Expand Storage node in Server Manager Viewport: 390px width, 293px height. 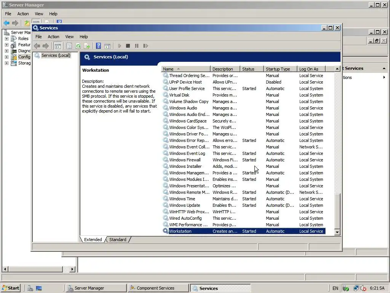[7, 63]
